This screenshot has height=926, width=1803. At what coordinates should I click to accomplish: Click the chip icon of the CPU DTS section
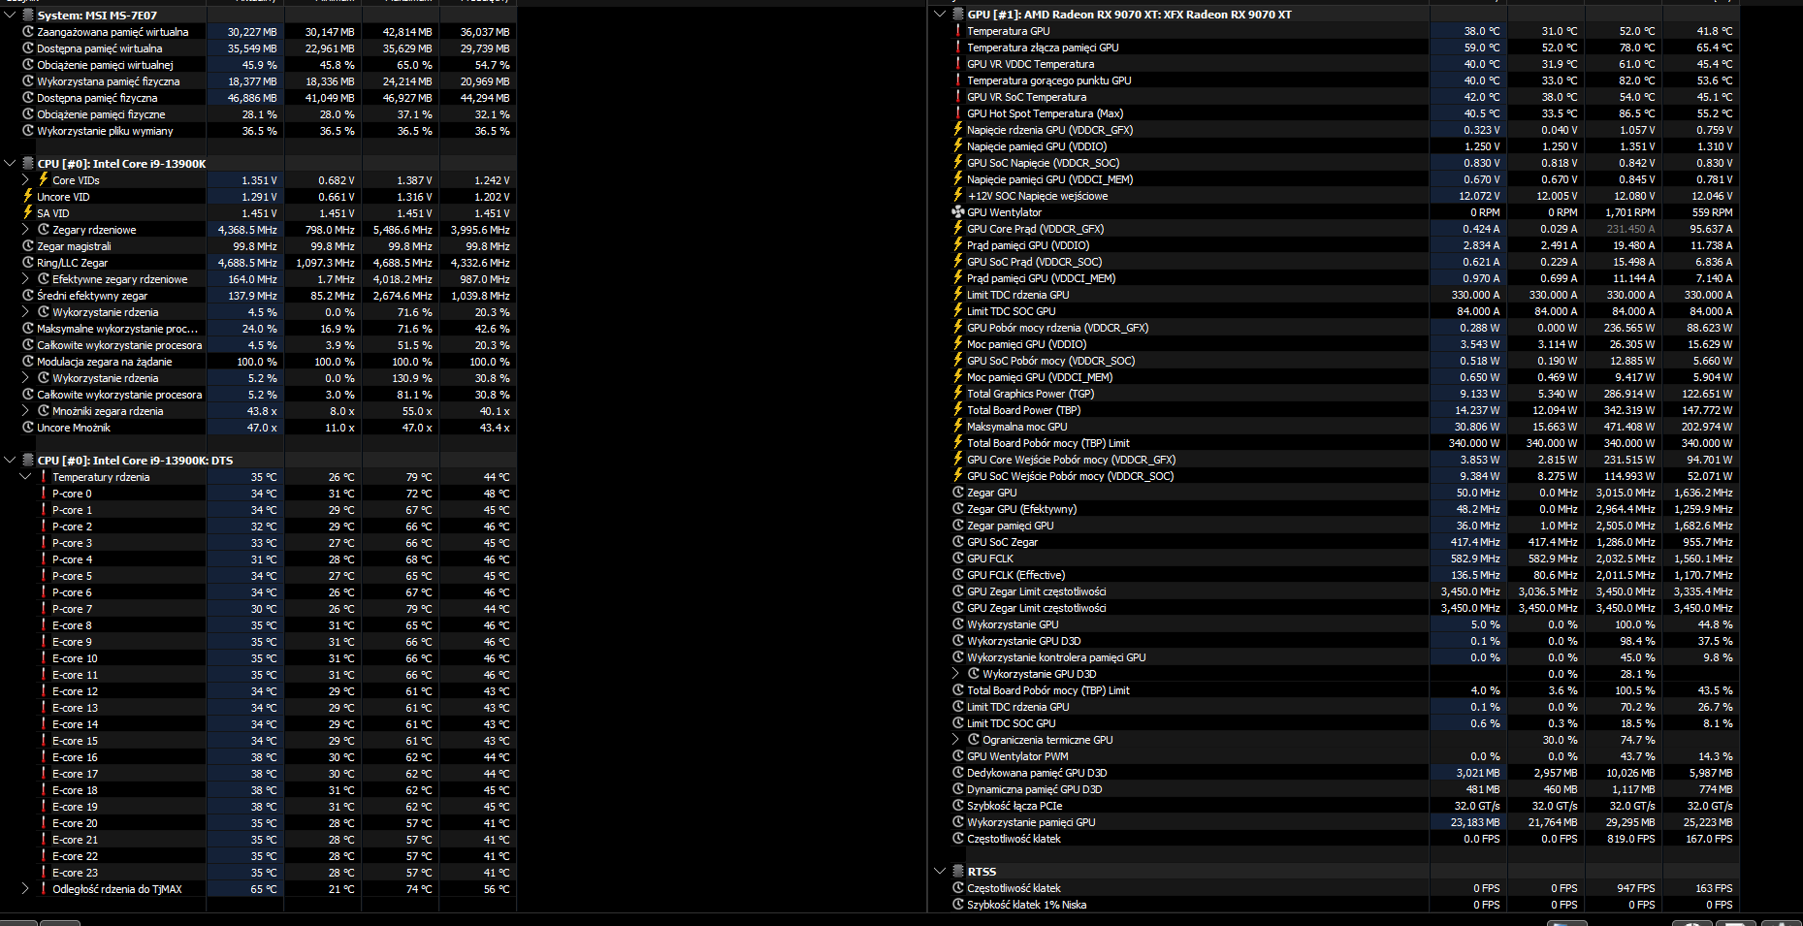(28, 461)
